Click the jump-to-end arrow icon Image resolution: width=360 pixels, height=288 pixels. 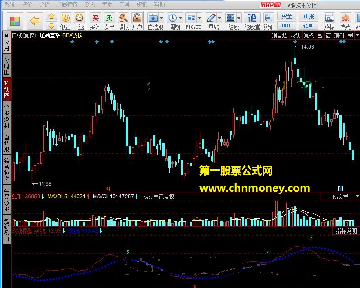coord(350,35)
